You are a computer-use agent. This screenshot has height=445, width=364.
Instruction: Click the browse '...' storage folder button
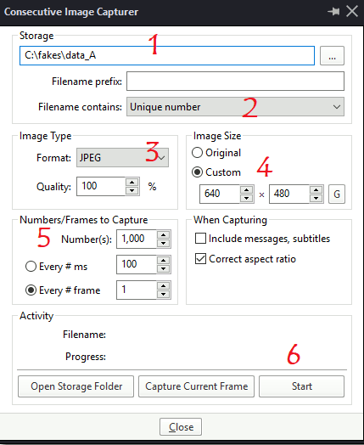point(332,56)
